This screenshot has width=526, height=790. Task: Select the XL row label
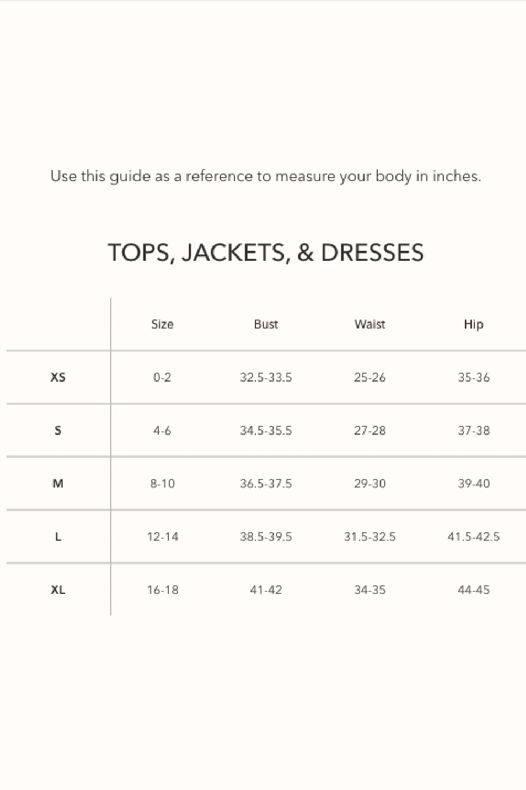pyautogui.click(x=58, y=590)
